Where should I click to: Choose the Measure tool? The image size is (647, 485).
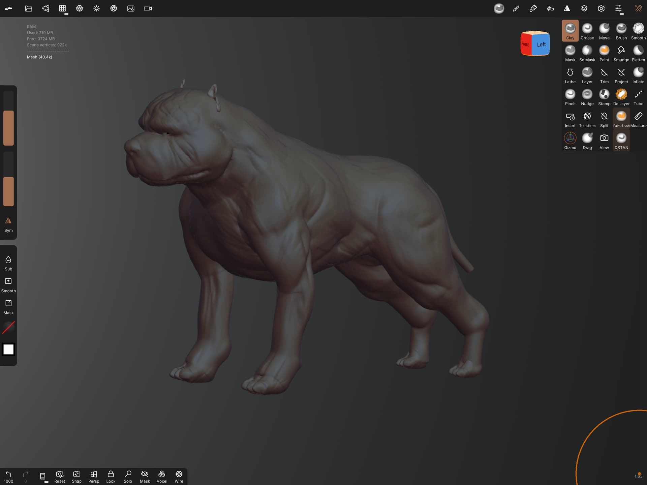coord(638,119)
